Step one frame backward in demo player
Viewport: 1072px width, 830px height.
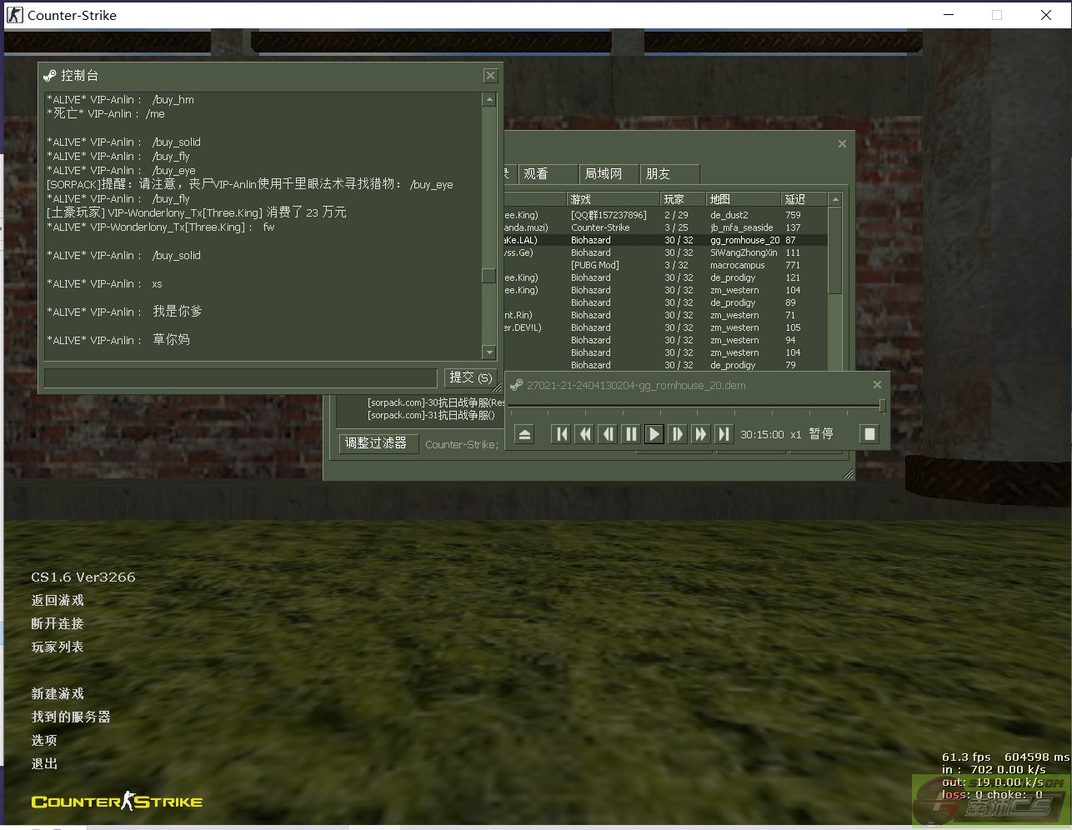point(608,434)
